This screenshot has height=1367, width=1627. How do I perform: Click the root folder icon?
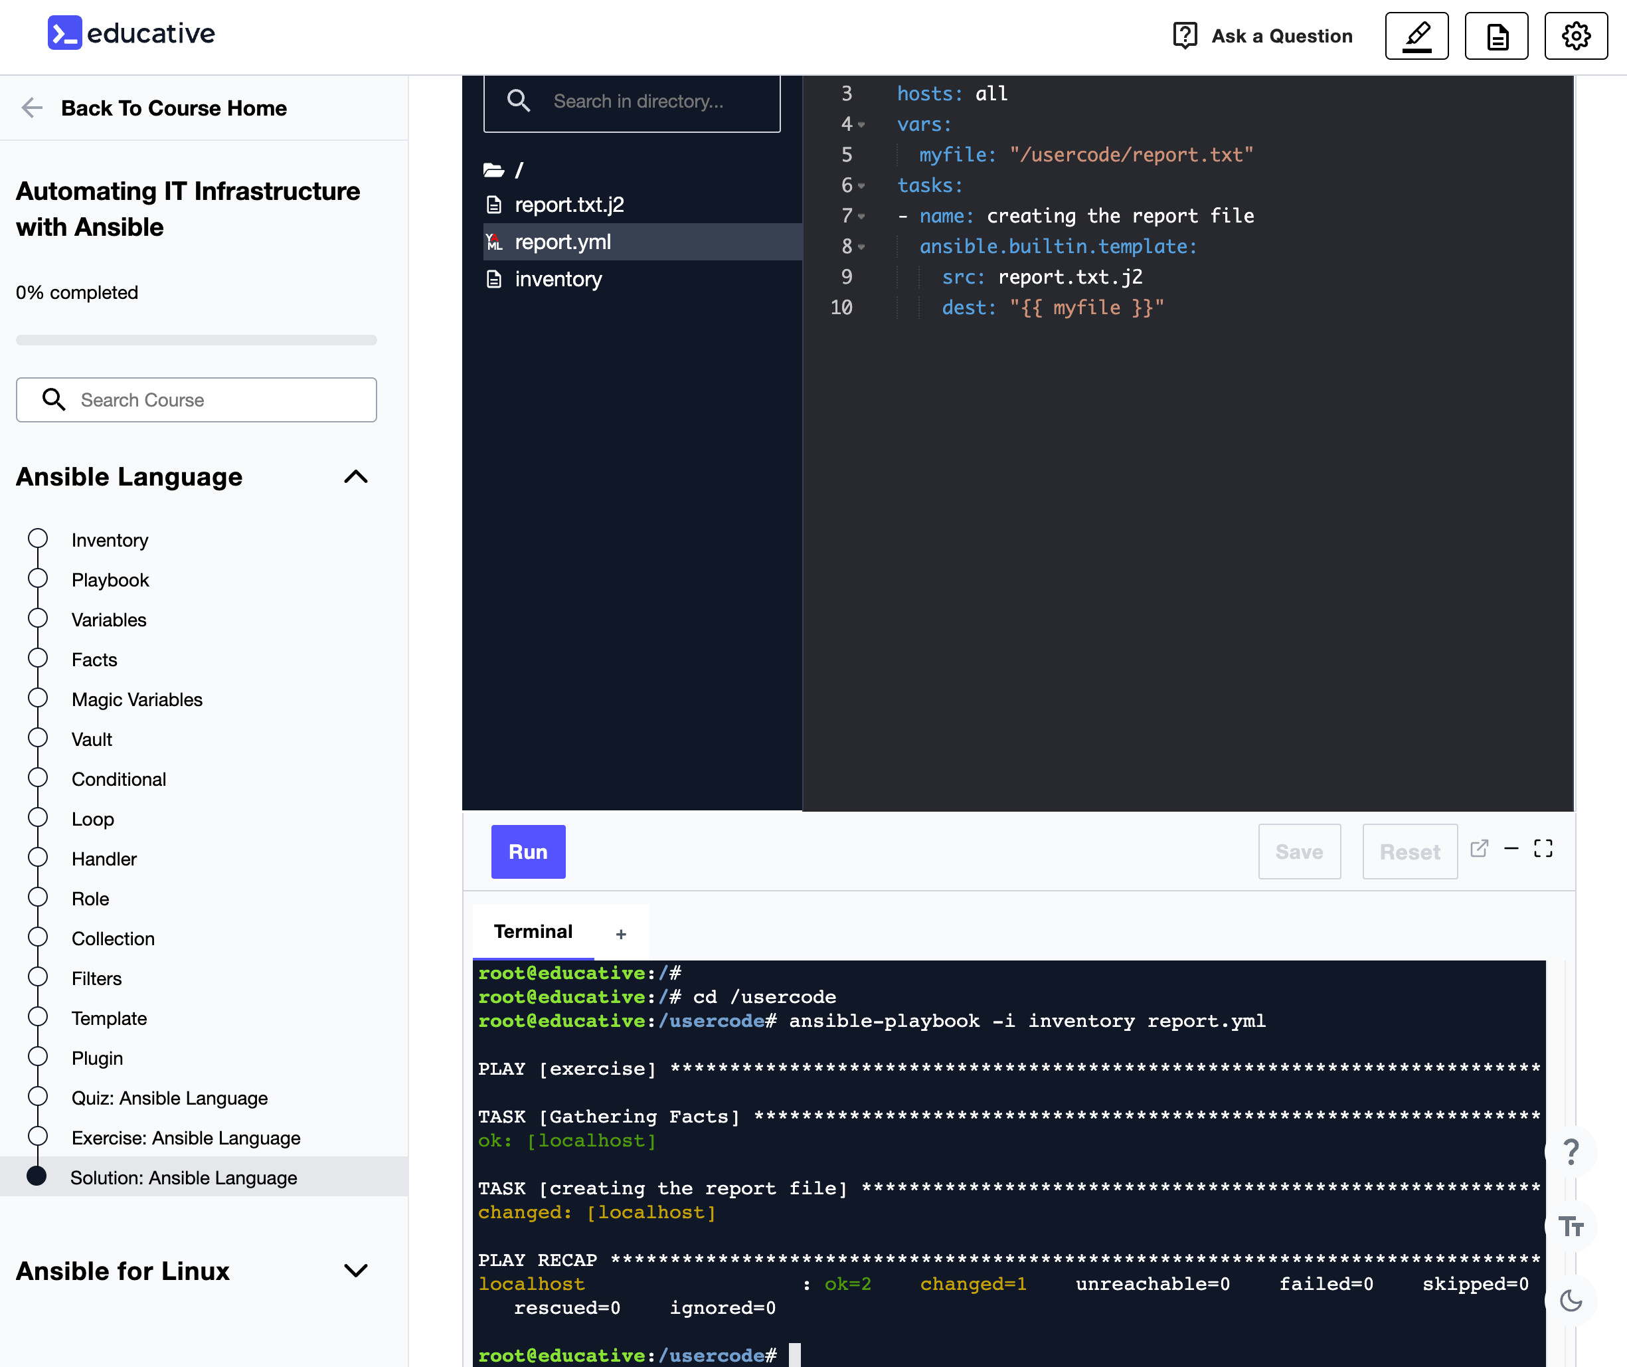pyautogui.click(x=493, y=170)
